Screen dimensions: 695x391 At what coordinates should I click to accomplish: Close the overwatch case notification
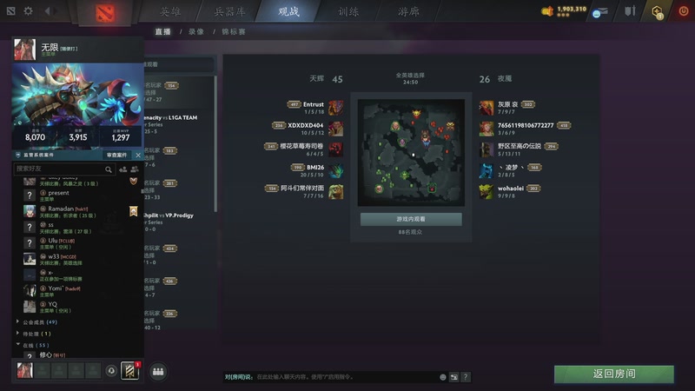138,156
